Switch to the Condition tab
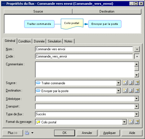The height and width of the screenshot is (139, 145). tap(24, 41)
